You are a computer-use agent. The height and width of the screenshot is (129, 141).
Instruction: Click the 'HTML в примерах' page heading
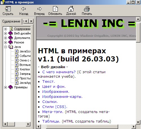78,55
